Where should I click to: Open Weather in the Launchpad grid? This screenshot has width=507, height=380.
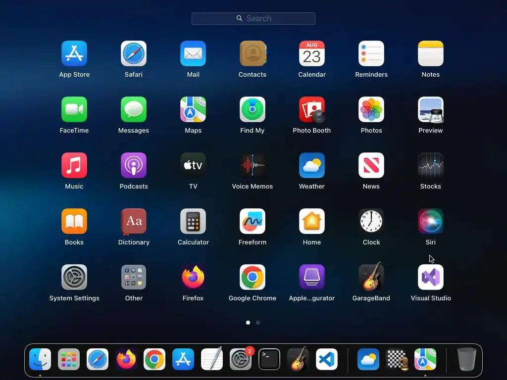coord(312,165)
